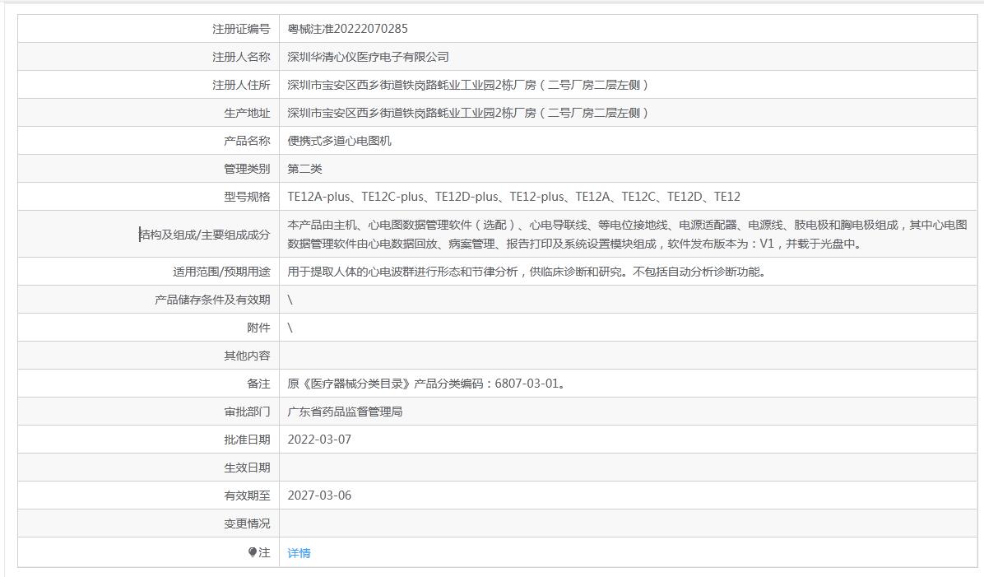Click the 备注 label
984x577 pixels.
pyautogui.click(x=258, y=384)
